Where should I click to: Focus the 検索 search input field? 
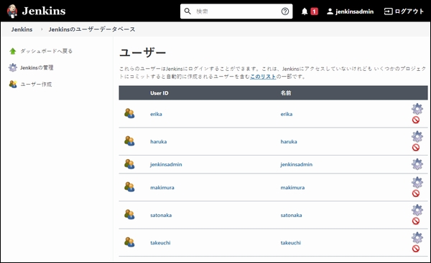point(236,11)
